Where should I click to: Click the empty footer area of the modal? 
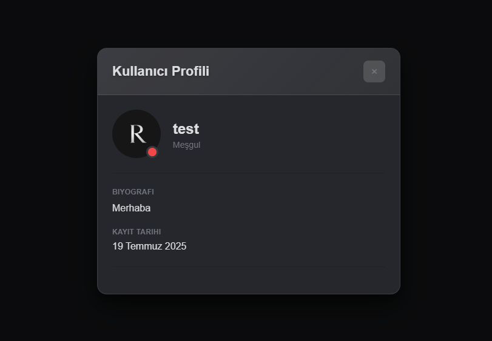coord(249,280)
